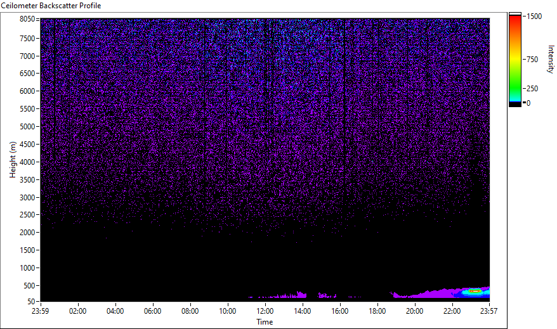Image resolution: width=557 pixels, height=329 pixels.
Task: Click the 250 intensity scale value
Action: point(532,89)
